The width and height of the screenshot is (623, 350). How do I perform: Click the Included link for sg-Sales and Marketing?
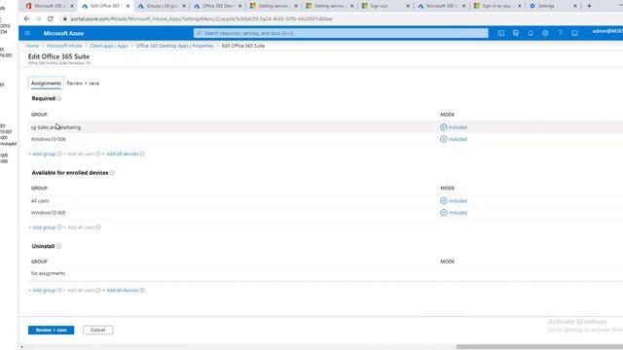pos(458,127)
